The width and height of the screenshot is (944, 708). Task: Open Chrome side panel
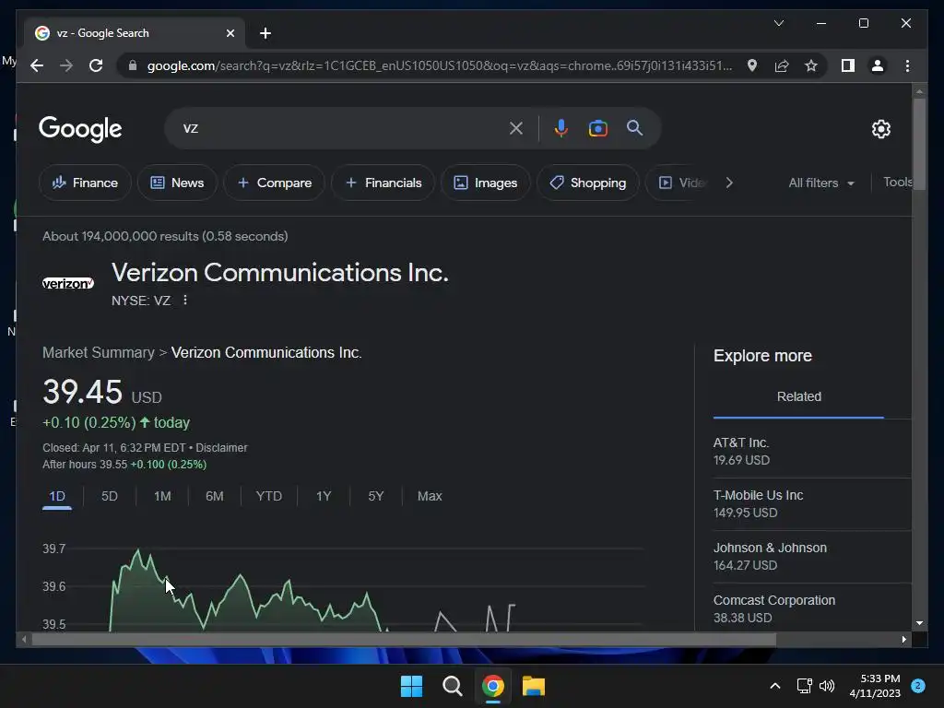[x=848, y=65]
